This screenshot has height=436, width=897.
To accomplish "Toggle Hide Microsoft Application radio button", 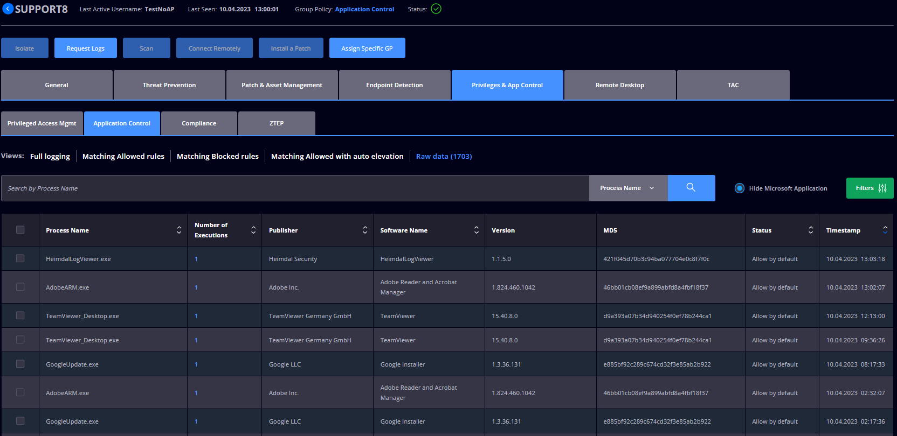I will 740,188.
